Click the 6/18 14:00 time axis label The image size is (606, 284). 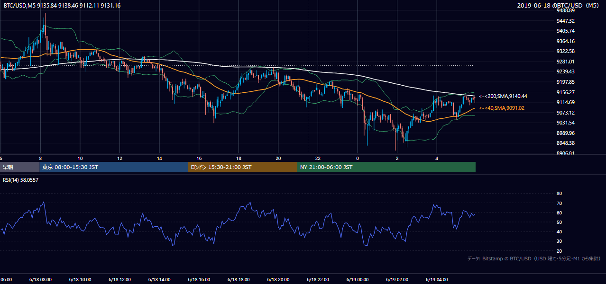pos(159,279)
